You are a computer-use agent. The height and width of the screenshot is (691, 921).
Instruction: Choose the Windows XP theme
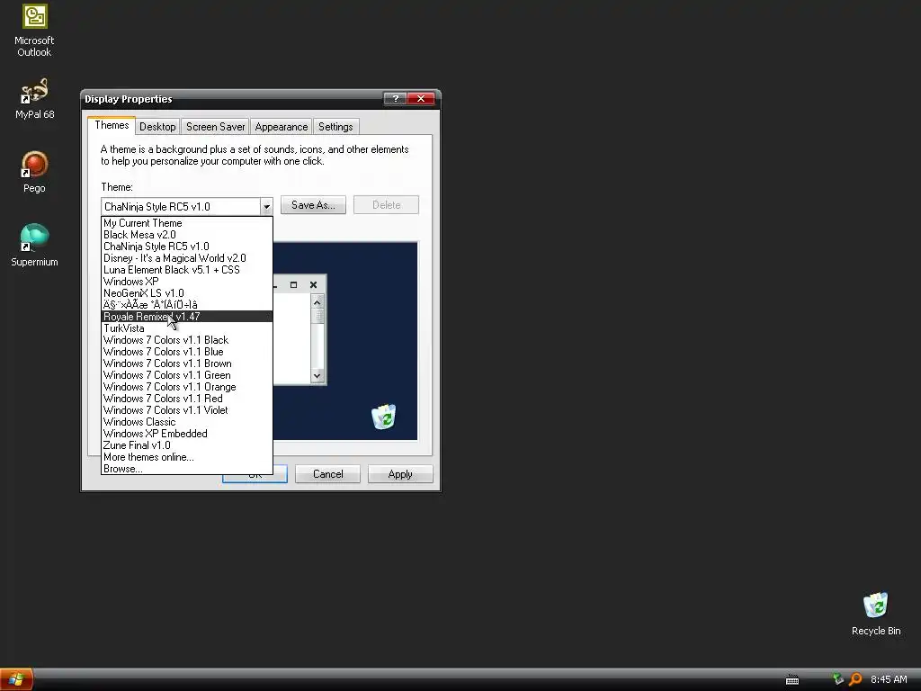[x=187, y=282]
